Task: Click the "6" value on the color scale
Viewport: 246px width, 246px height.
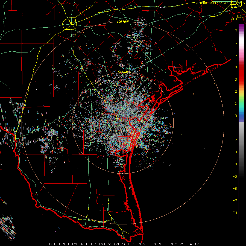Action: tap(236, 43)
